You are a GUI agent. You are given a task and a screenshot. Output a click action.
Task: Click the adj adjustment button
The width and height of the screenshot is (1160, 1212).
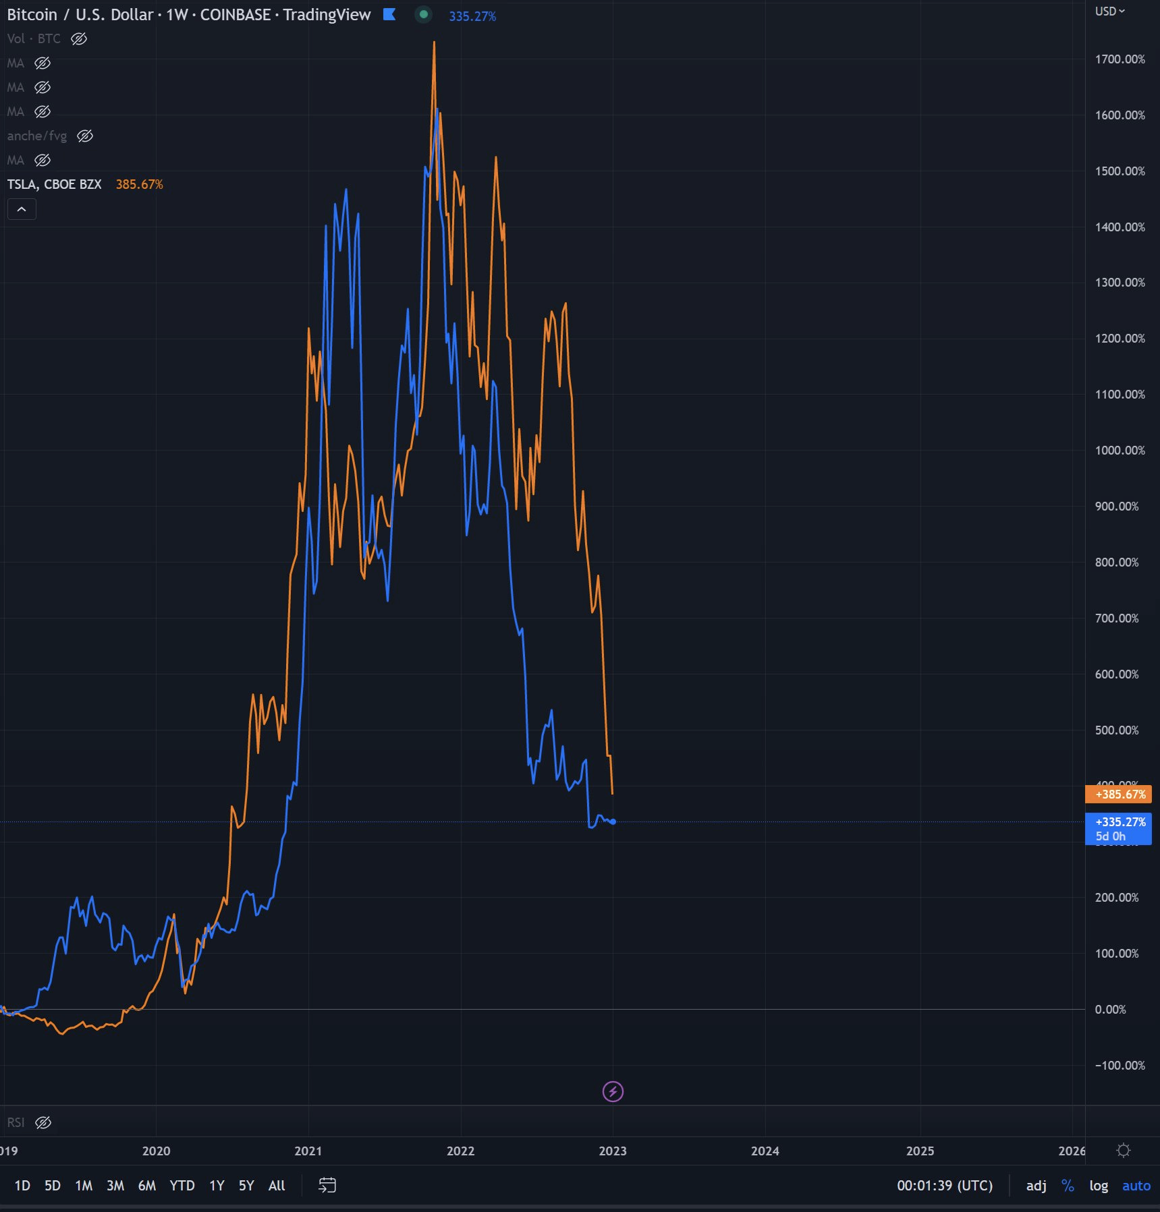1037,1185
